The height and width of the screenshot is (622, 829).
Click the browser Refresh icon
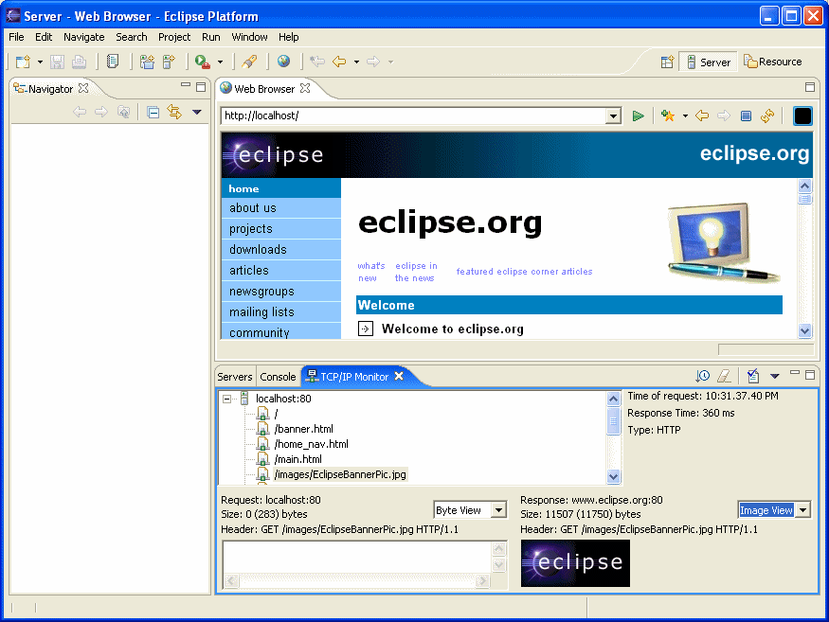click(x=767, y=116)
